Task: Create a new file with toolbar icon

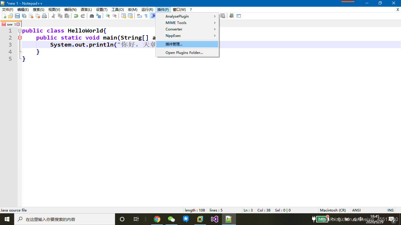Action: point(4,16)
